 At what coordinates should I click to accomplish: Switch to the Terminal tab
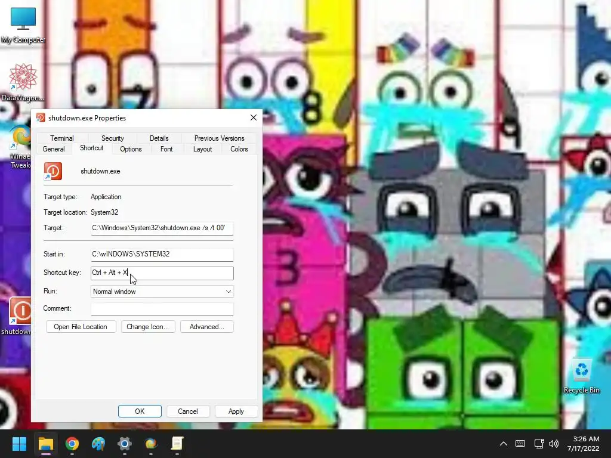[x=62, y=138]
